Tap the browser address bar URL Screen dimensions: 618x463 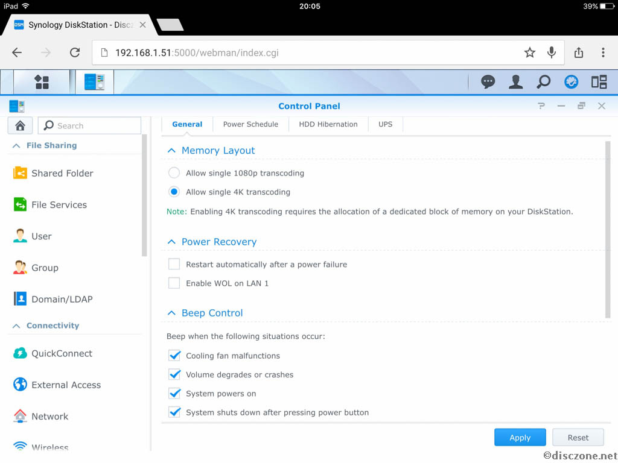[x=197, y=52]
